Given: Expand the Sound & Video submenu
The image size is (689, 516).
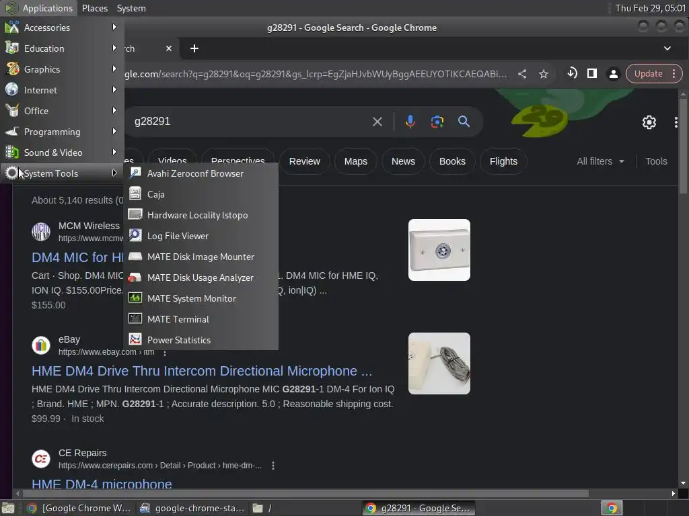Looking at the screenshot, I should click(62, 153).
